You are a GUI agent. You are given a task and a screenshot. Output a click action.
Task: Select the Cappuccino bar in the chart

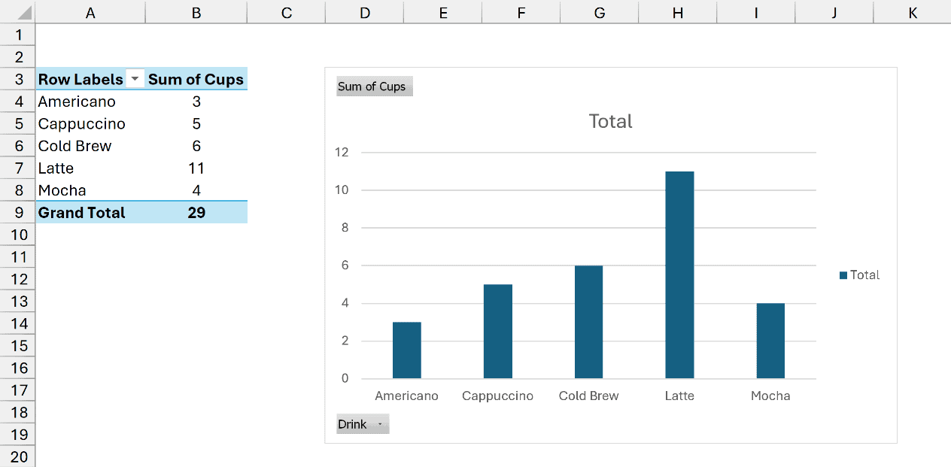(x=497, y=332)
